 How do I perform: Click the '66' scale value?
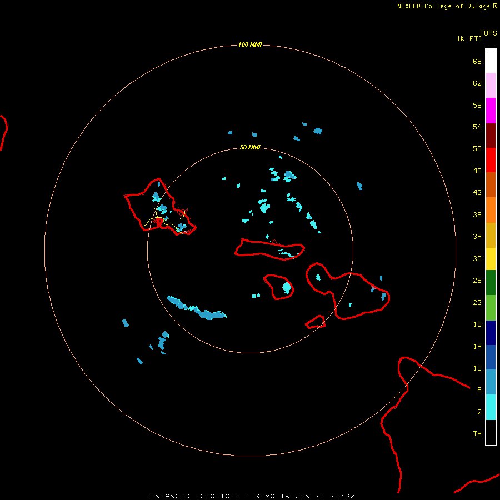click(477, 61)
